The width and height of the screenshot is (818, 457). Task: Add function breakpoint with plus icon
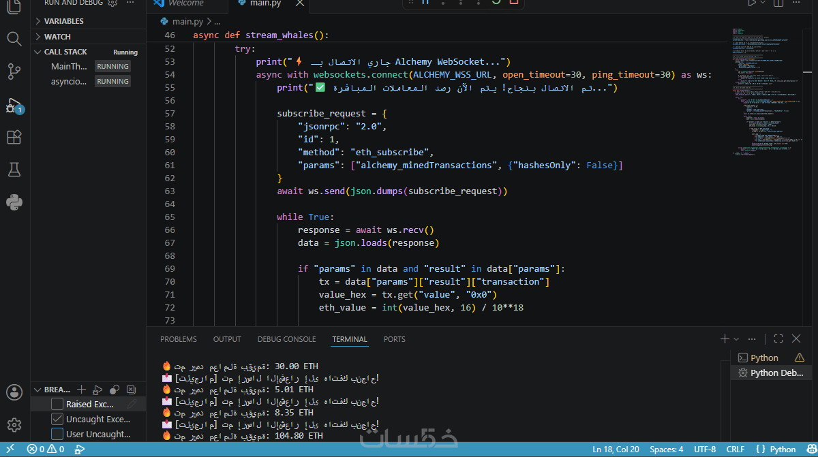[81, 390]
